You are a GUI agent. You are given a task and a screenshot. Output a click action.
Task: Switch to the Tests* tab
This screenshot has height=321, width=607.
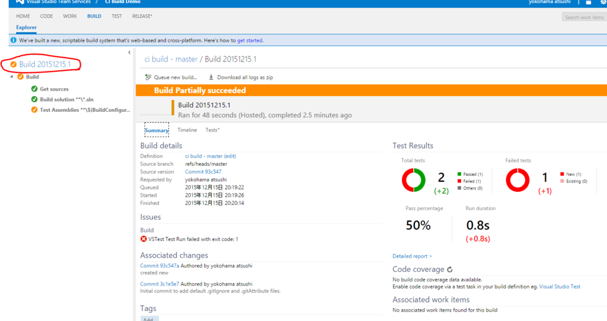pos(213,130)
